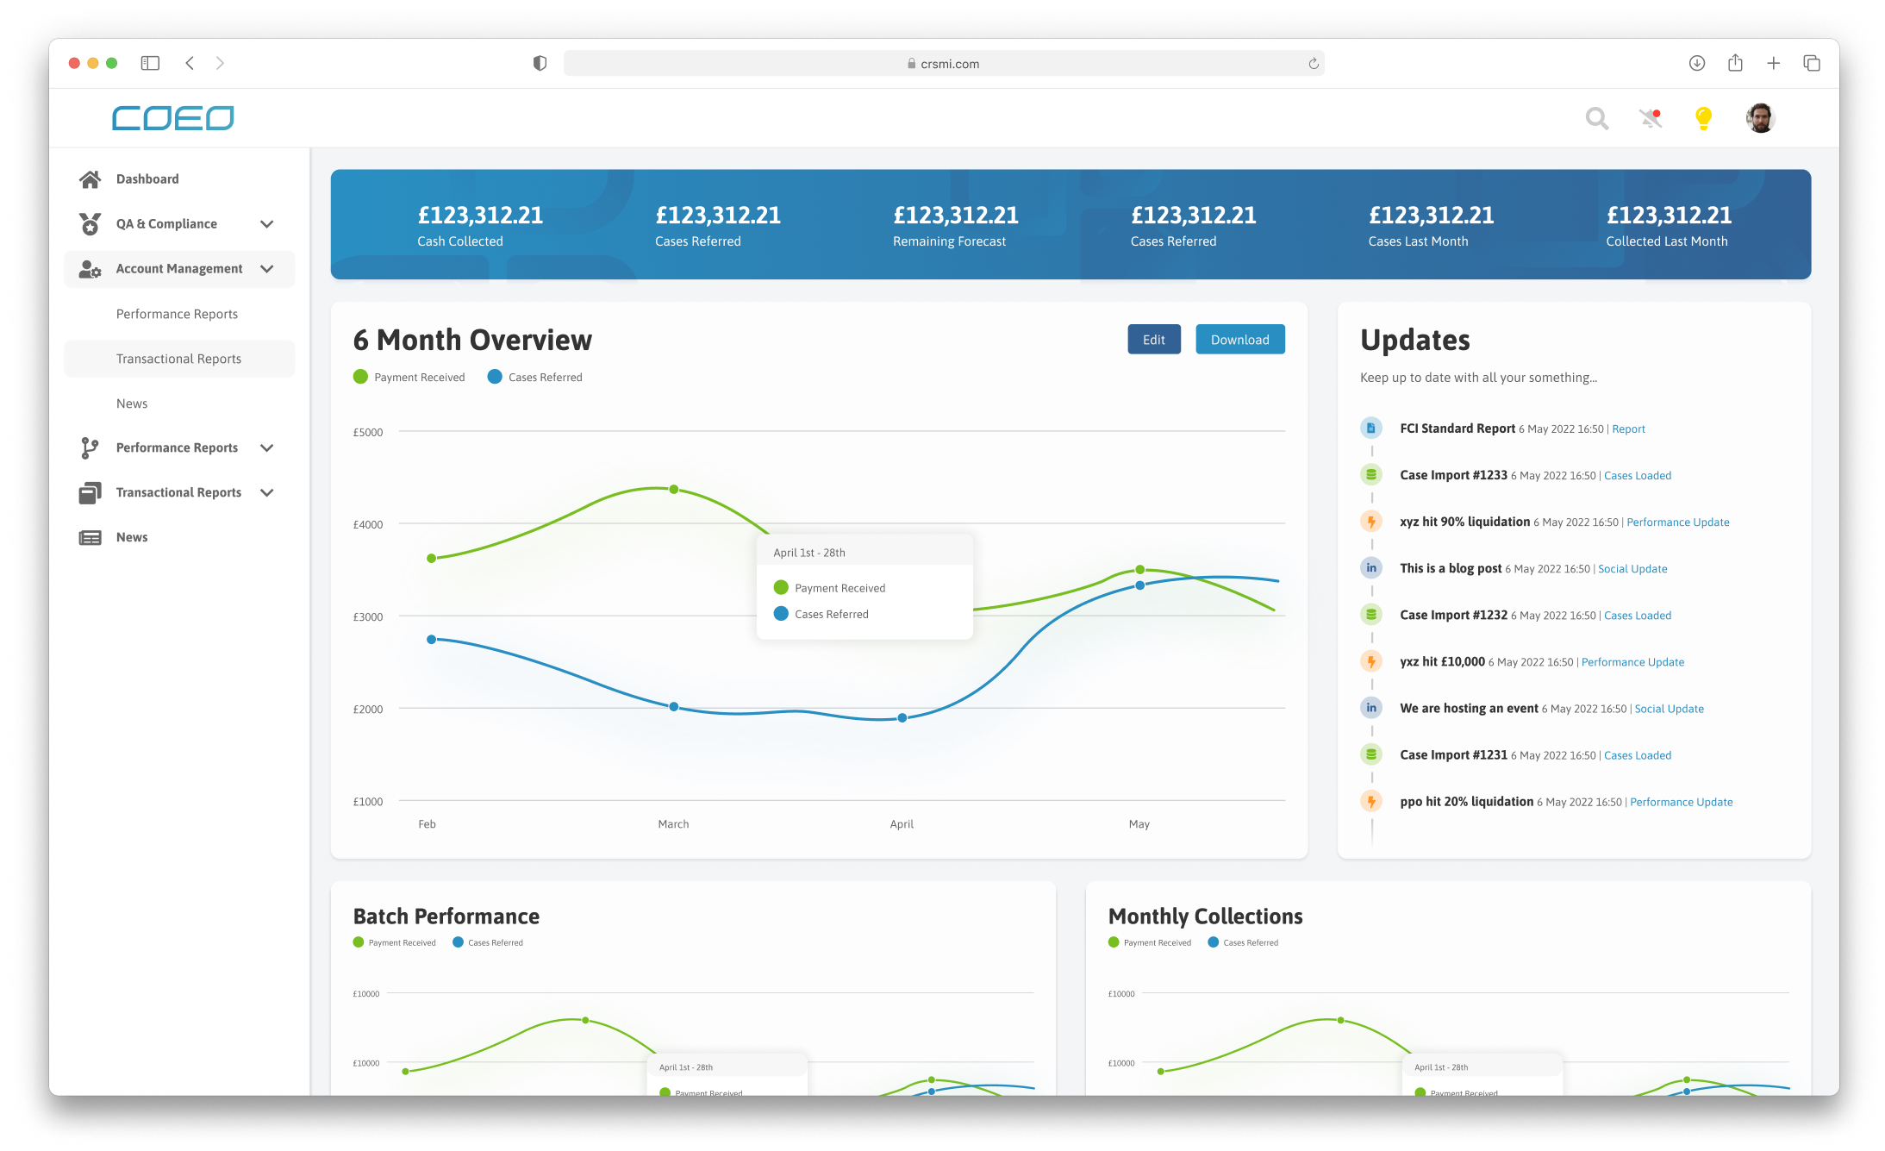Open Social Update link for hosting an event
1885x1151 pixels.
tap(1669, 708)
